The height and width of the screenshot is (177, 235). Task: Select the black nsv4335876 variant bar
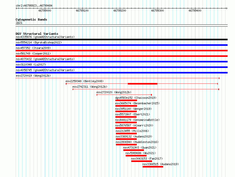point(121,40)
